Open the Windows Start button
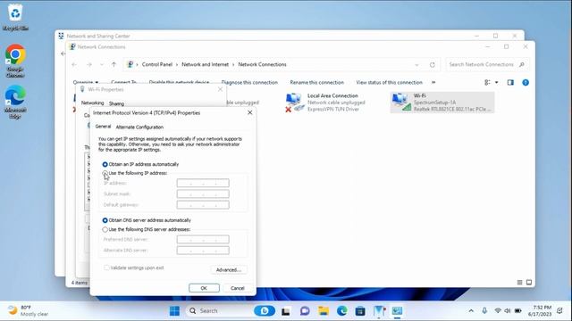 tap(175, 311)
